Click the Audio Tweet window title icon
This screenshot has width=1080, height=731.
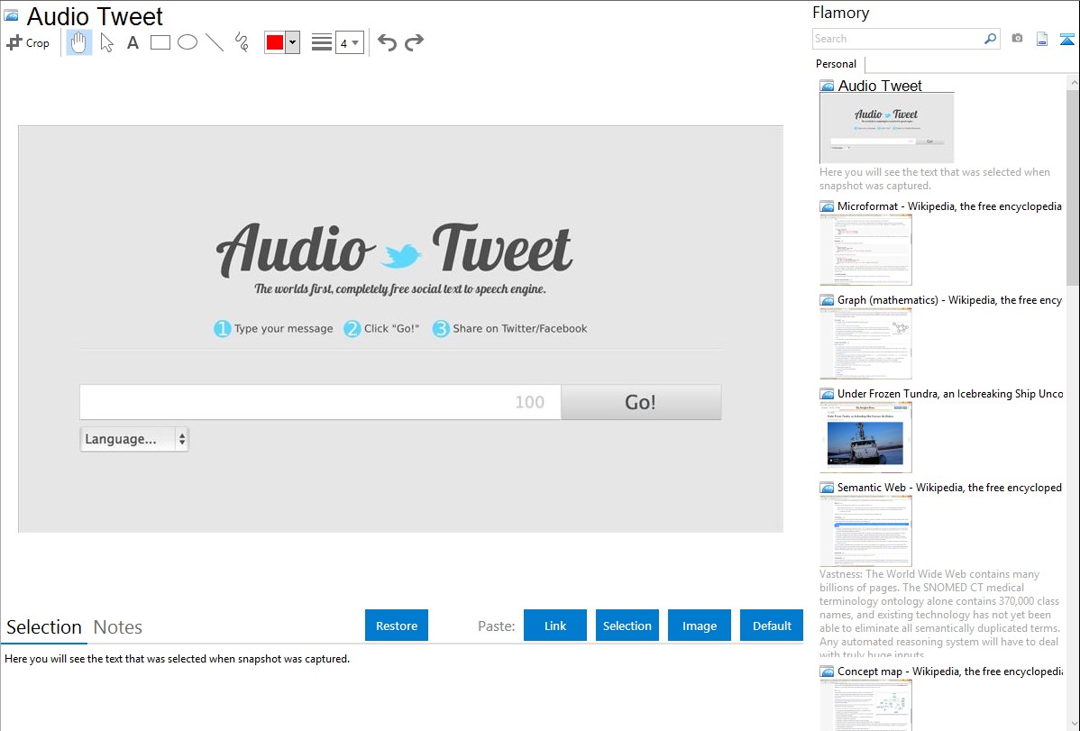click(x=11, y=15)
